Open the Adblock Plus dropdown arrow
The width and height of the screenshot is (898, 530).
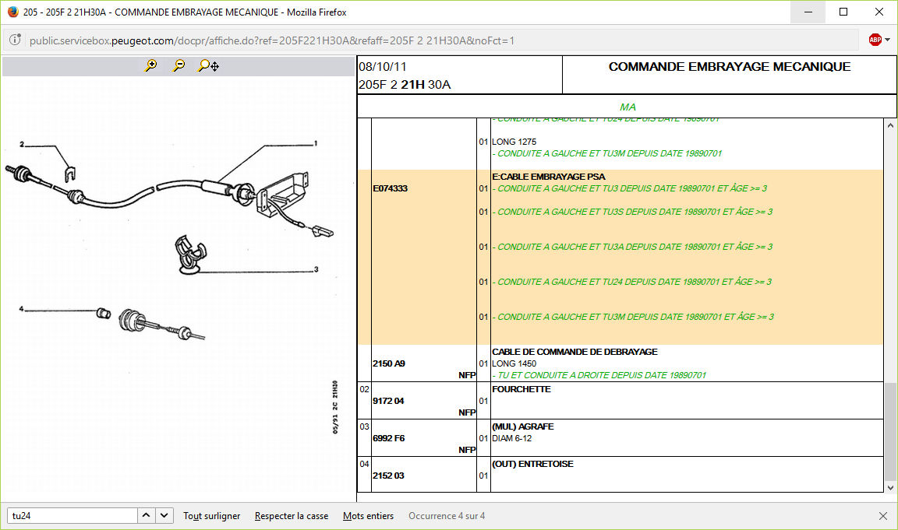pyautogui.click(x=887, y=40)
